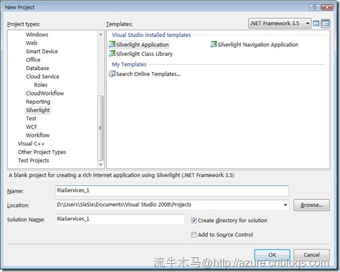Image resolution: width=340 pixels, height=272 pixels.
Task: Toggle Create directory for solution checkbox
Action: pyautogui.click(x=194, y=220)
